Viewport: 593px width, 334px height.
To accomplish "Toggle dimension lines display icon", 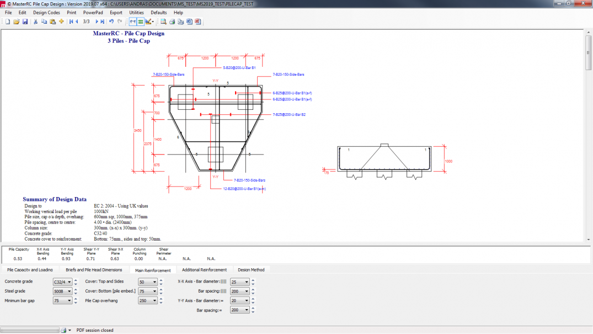I will 132,22.
